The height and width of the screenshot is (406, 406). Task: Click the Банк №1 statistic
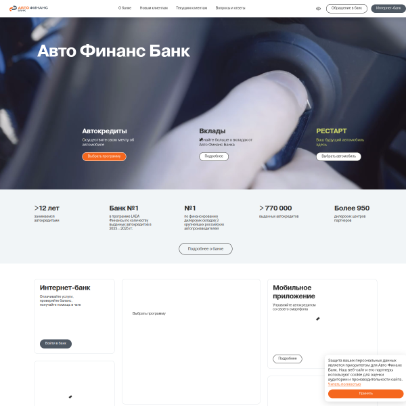tap(124, 208)
